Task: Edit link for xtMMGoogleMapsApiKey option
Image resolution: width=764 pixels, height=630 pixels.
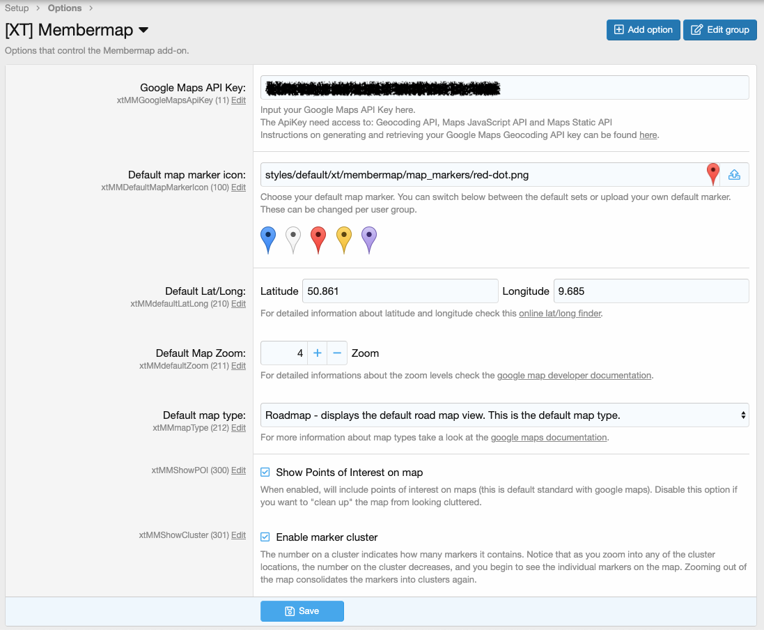Action: click(238, 100)
